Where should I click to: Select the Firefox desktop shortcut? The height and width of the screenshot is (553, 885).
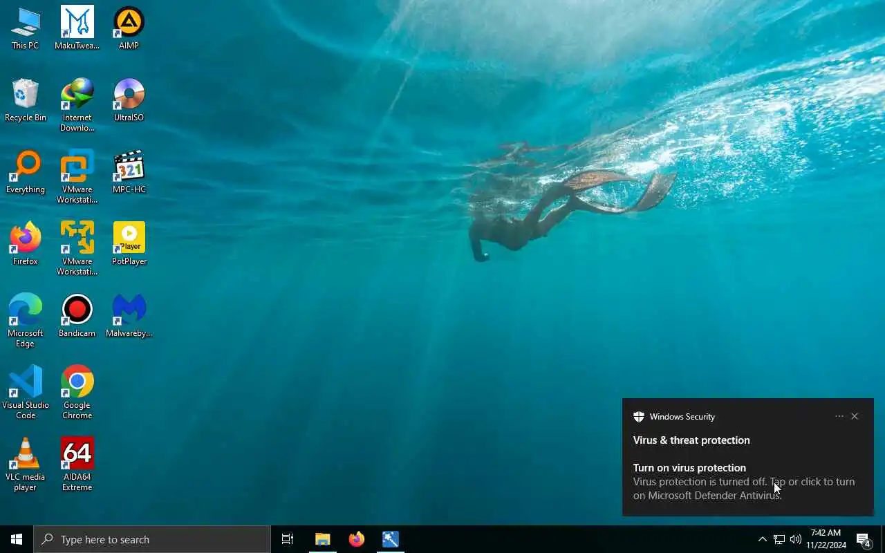pyautogui.click(x=26, y=244)
